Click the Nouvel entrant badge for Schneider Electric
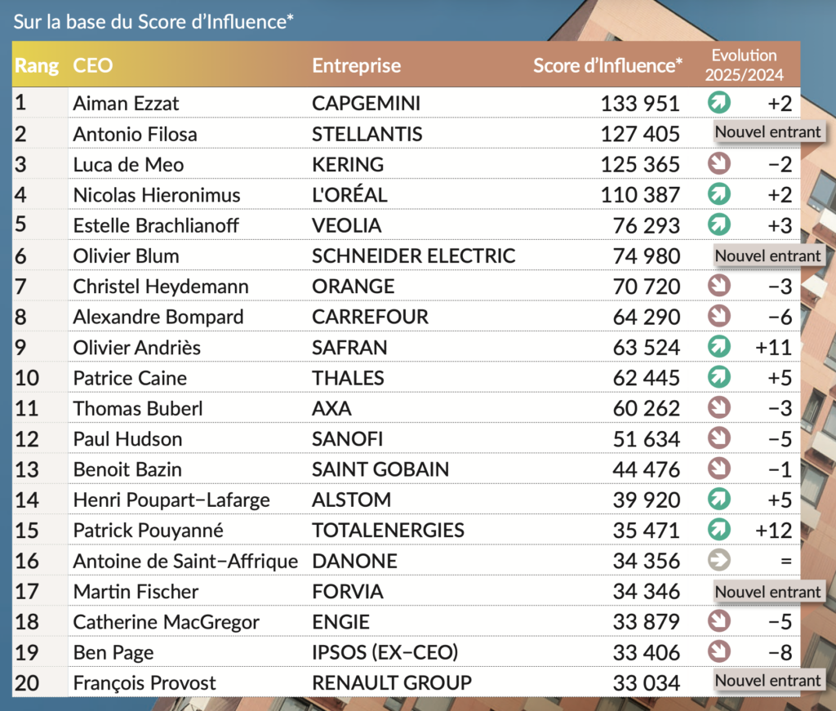This screenshot has width=836, height=711. pos(767,256)
